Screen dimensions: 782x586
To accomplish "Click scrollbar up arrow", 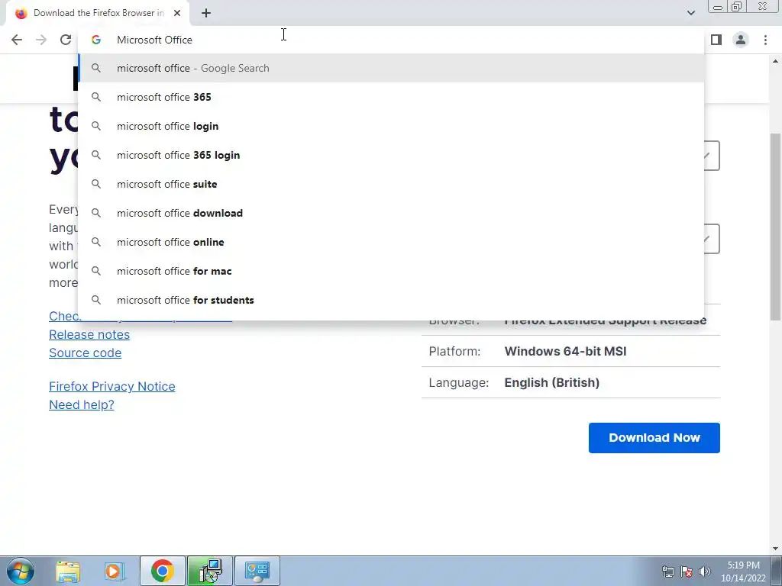I will [775, 61].
